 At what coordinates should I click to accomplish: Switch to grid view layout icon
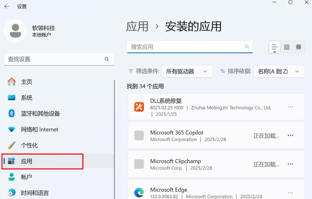[287, 47]
